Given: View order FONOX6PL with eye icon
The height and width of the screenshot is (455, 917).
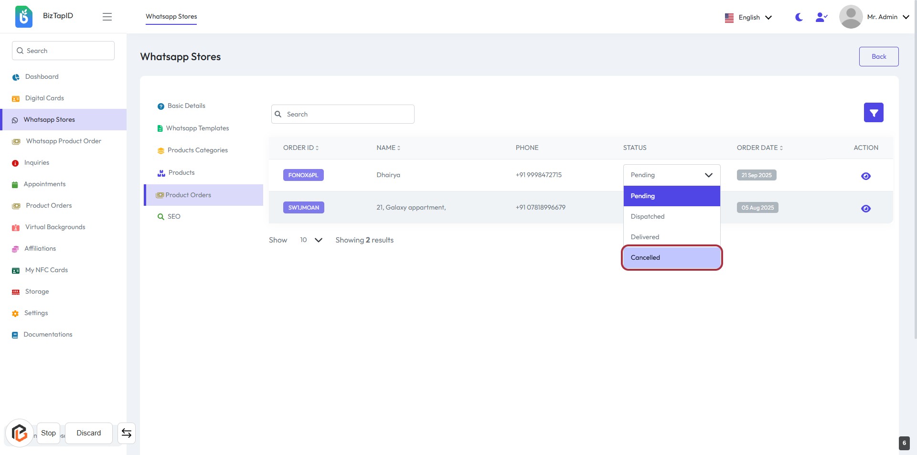Looking at the screenshot, I should pos(865,176).
